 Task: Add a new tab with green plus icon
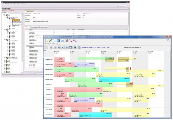pos(59,44)
